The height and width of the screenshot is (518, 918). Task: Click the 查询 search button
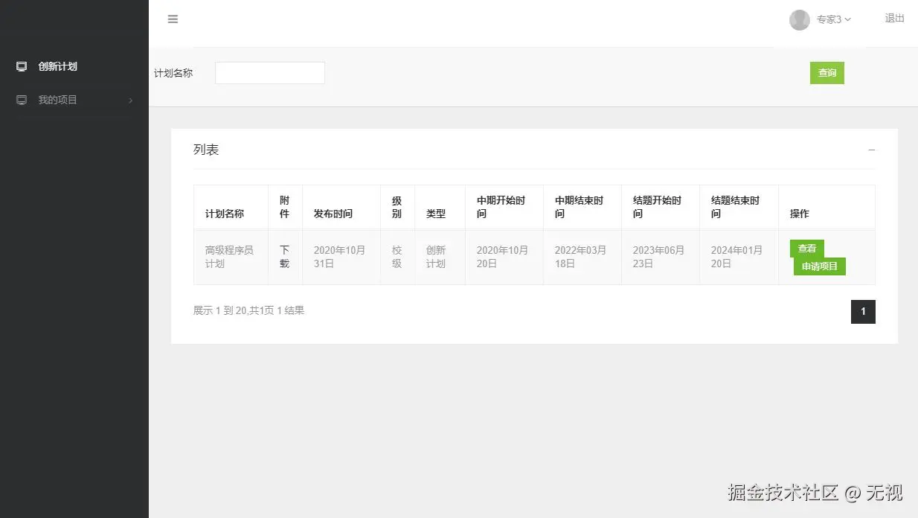[827, 73]
